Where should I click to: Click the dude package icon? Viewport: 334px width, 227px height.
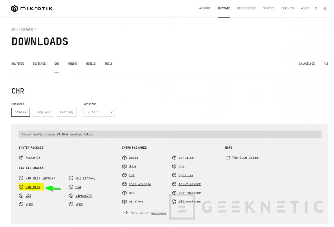click(124, 166)
